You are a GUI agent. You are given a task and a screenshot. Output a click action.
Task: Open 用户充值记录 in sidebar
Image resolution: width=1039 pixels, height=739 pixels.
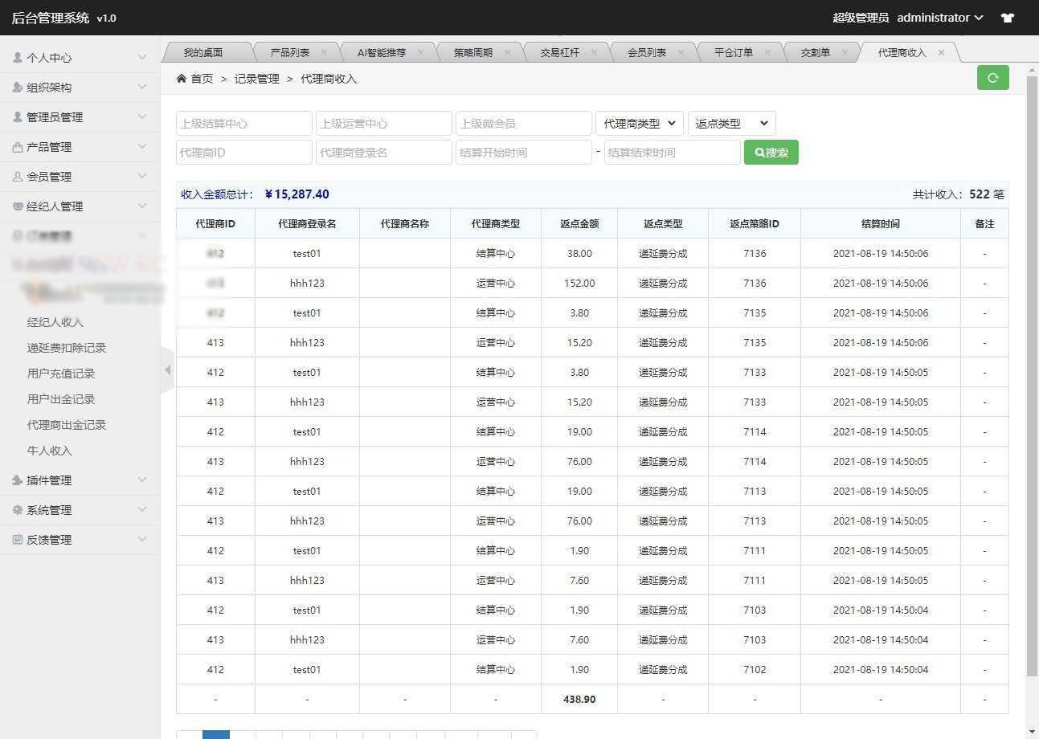point(61,374)
